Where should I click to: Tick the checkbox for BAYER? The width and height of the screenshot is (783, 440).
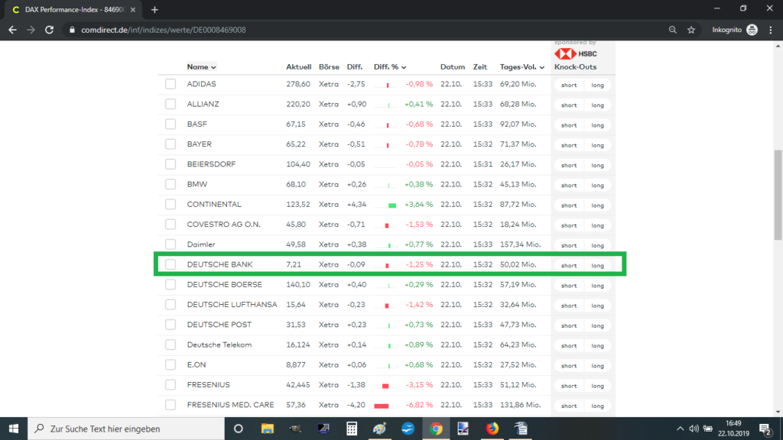point(171,144)
